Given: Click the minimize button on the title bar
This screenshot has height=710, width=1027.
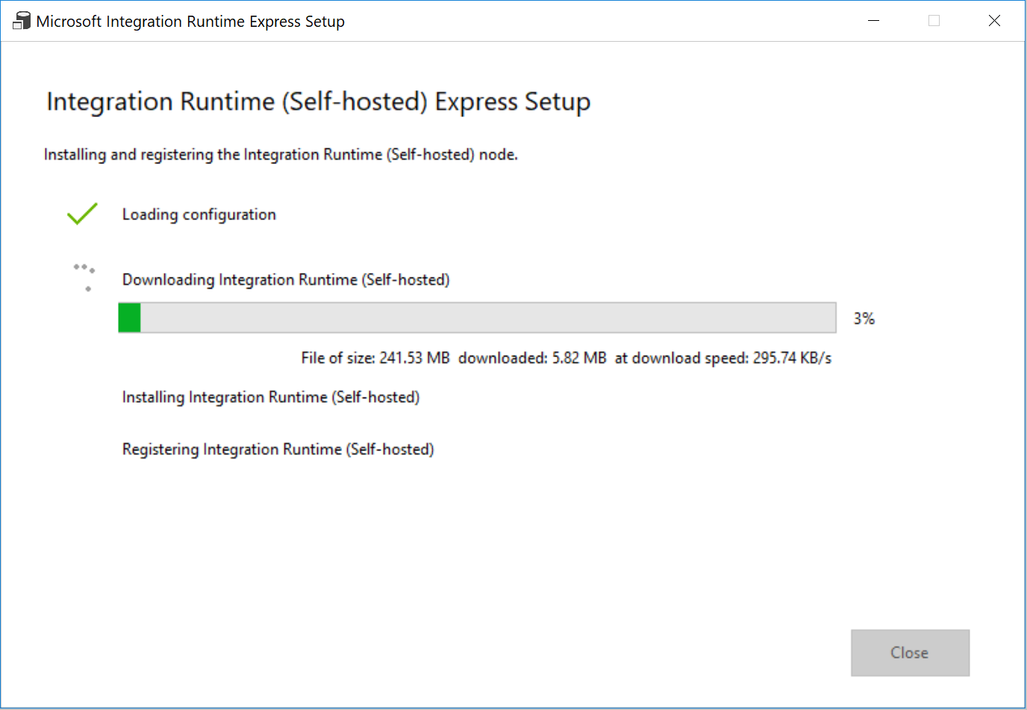Looking at the screenshot, I should tap(873, 20).
